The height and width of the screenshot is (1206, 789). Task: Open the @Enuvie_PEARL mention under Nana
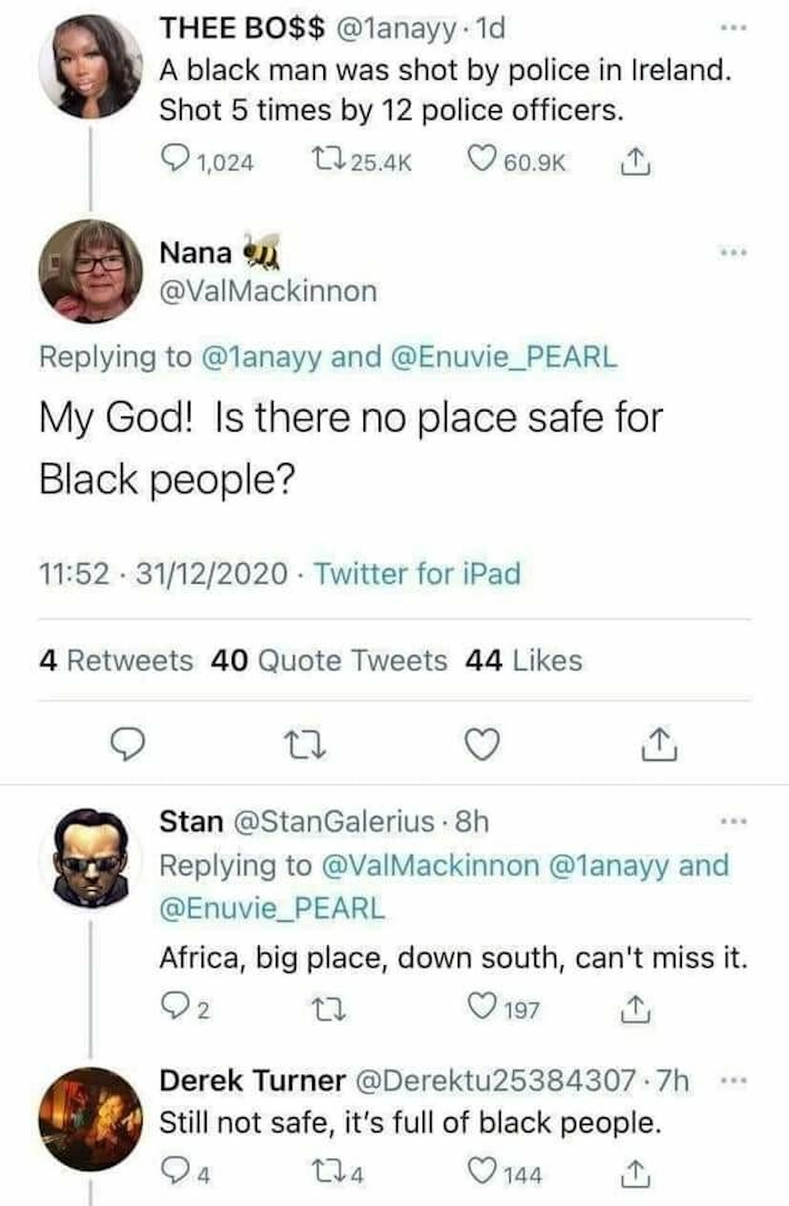pos(504,356)
